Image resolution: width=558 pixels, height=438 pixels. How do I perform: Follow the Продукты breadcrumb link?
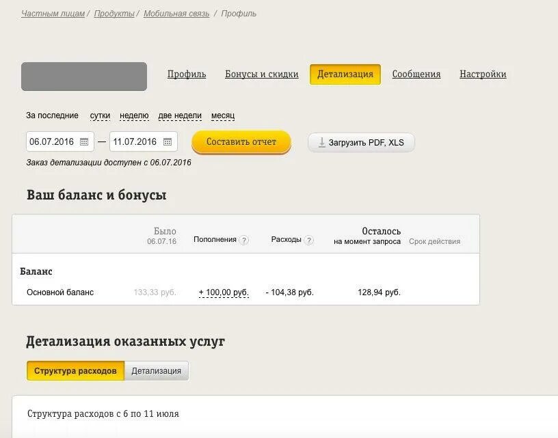(114, 14)
